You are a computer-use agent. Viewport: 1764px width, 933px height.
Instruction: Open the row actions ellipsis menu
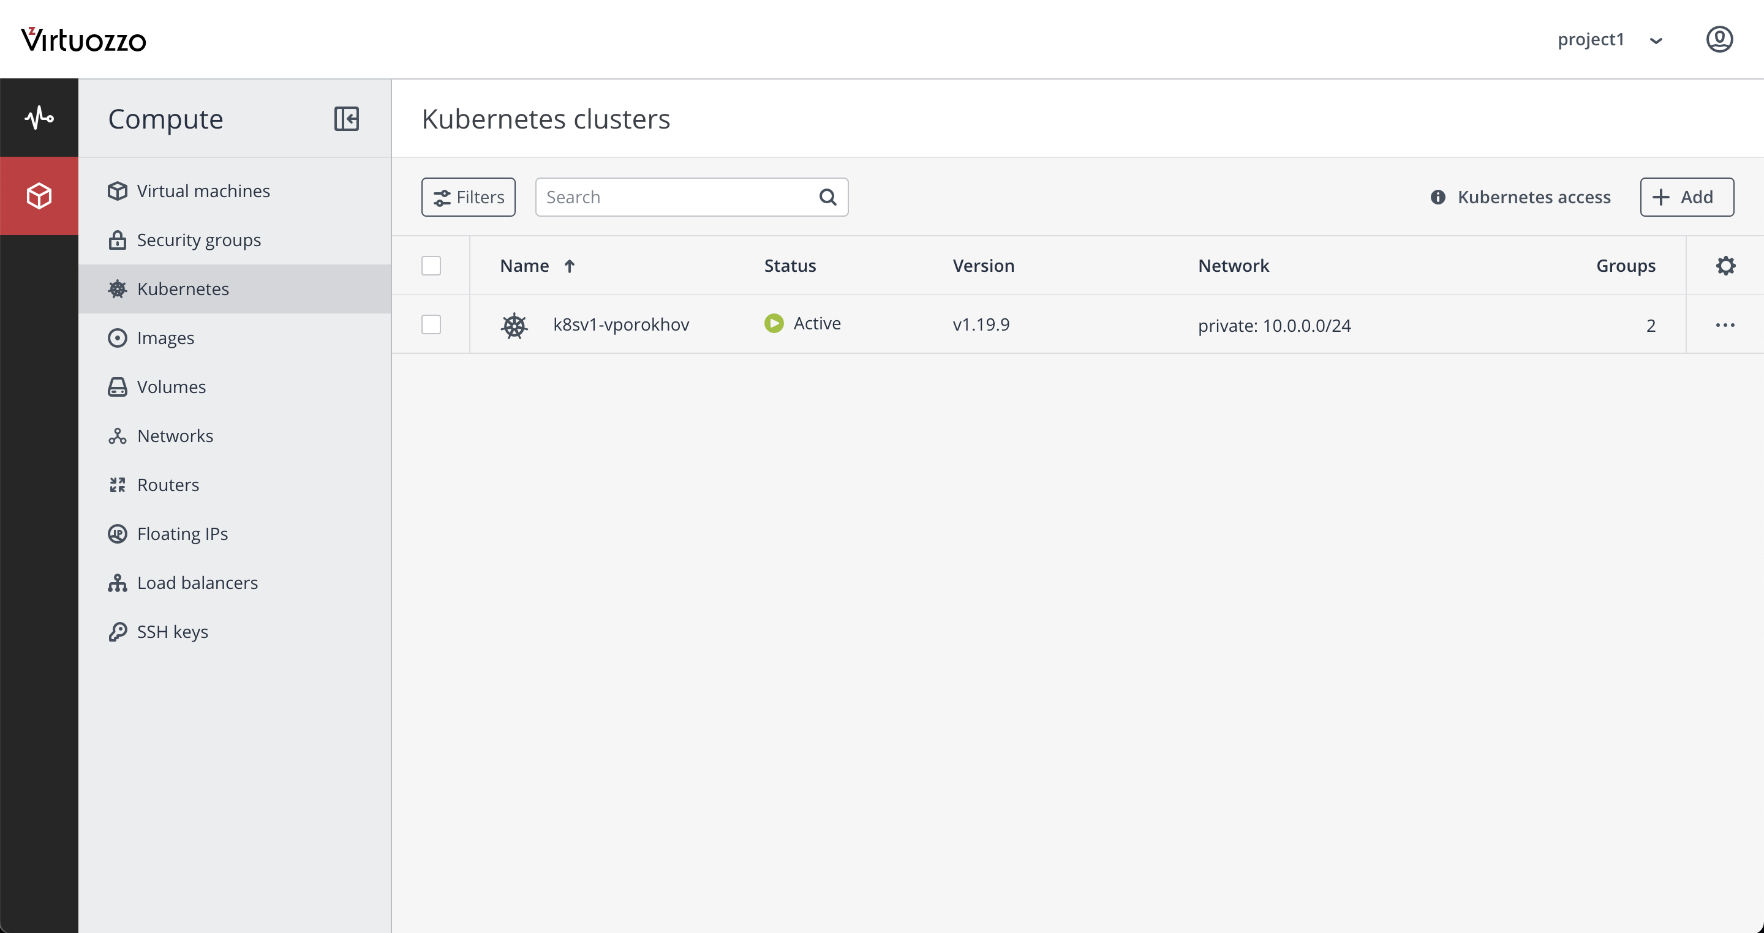click(1724, 324)
